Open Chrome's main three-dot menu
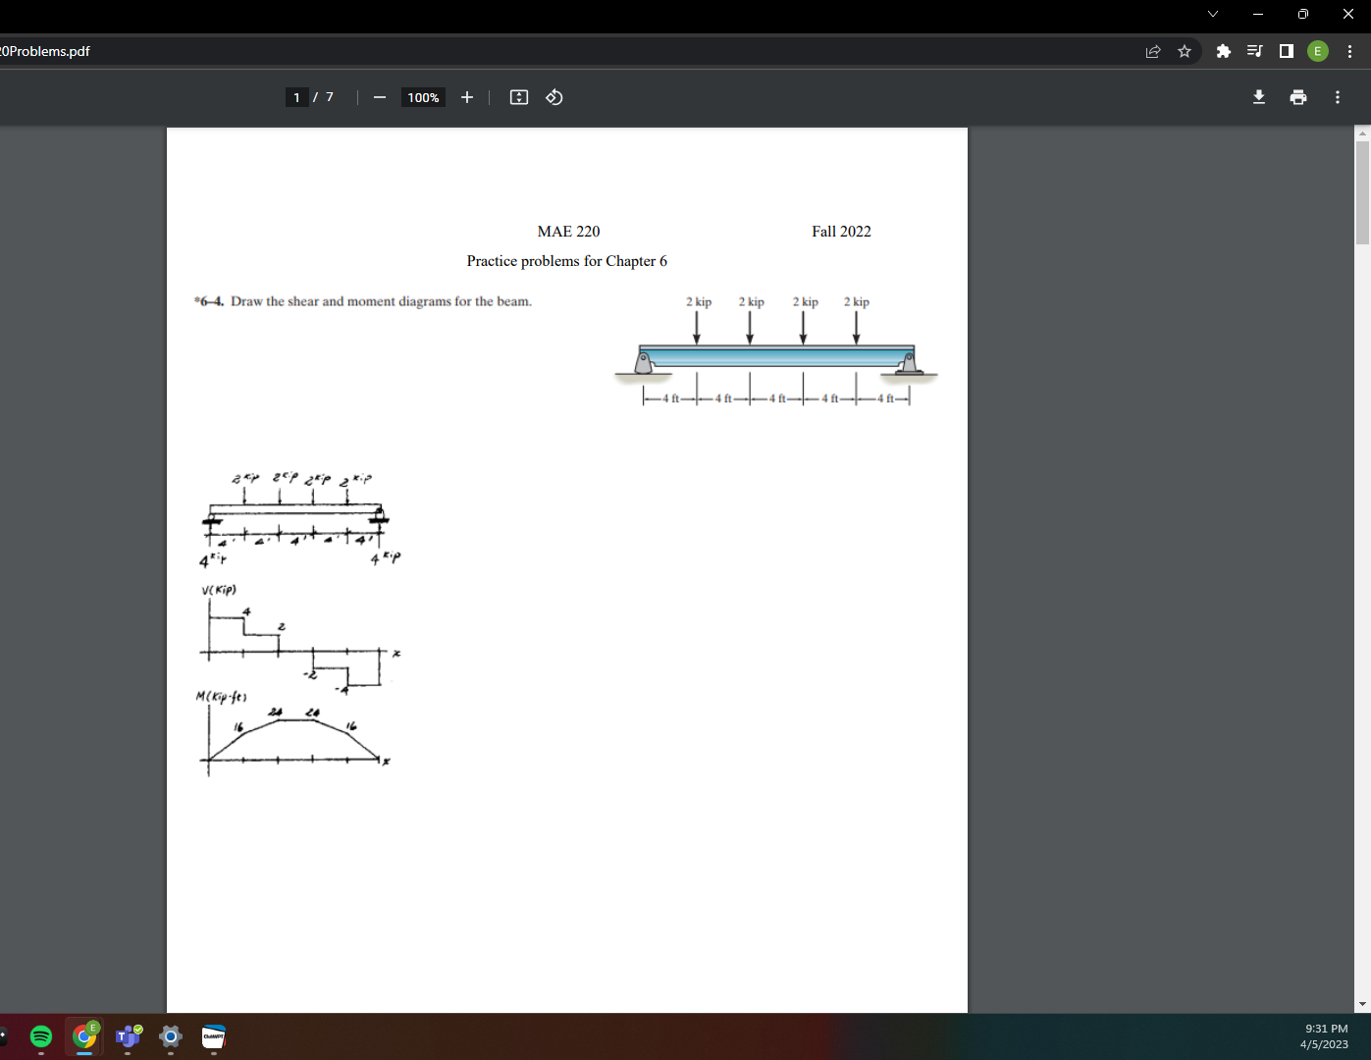This screenshot has height=1060, width=1371. click(1351, 51)
